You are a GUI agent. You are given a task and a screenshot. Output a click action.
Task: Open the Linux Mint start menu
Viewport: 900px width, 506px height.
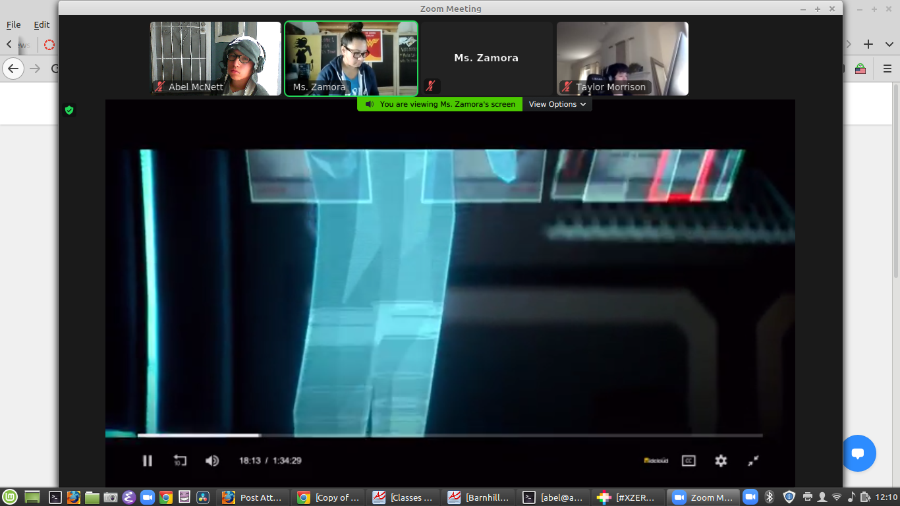click(x=10, y=497)
